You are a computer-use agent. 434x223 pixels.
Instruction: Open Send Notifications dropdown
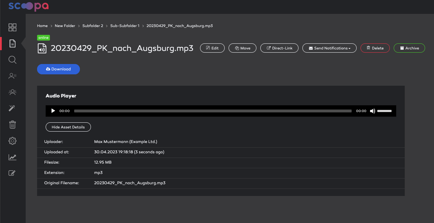pyautogui.click(x=330, y=48)
